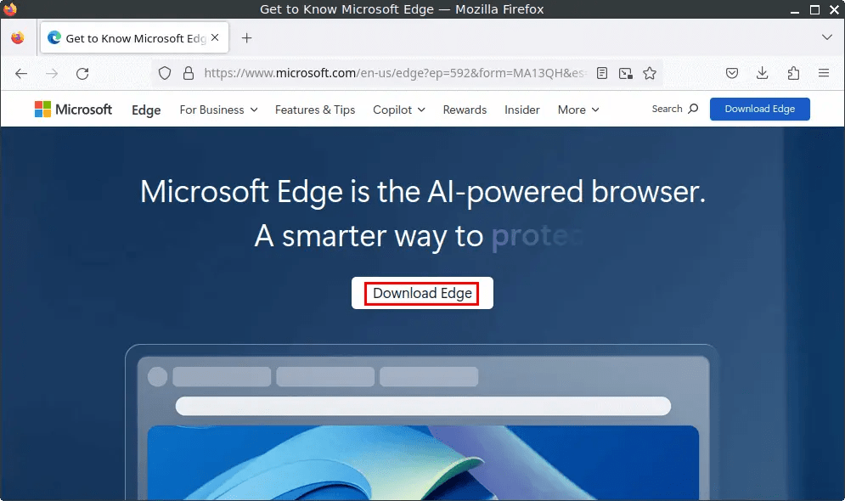Viewport: 845px width, 501px height.
Task: Click the Search magnifier in site header
Action: tap(693, 109)
